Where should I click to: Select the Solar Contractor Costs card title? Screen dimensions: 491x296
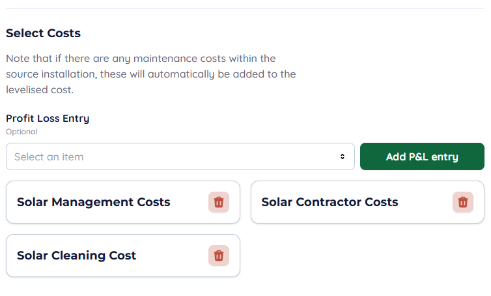click(x=330, y=202)
